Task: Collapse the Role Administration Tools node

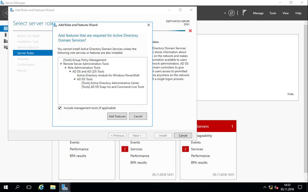Action: coord(65,67)
